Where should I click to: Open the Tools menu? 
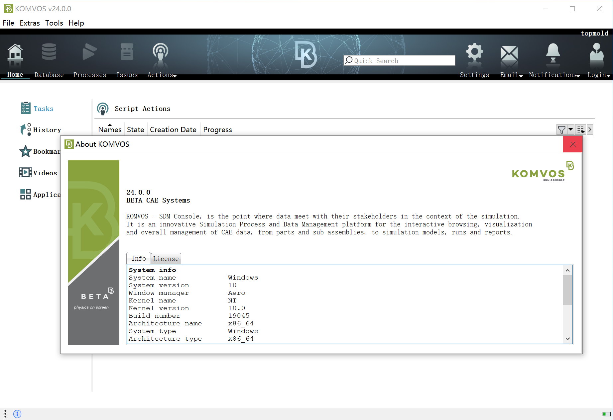point(54,23)
